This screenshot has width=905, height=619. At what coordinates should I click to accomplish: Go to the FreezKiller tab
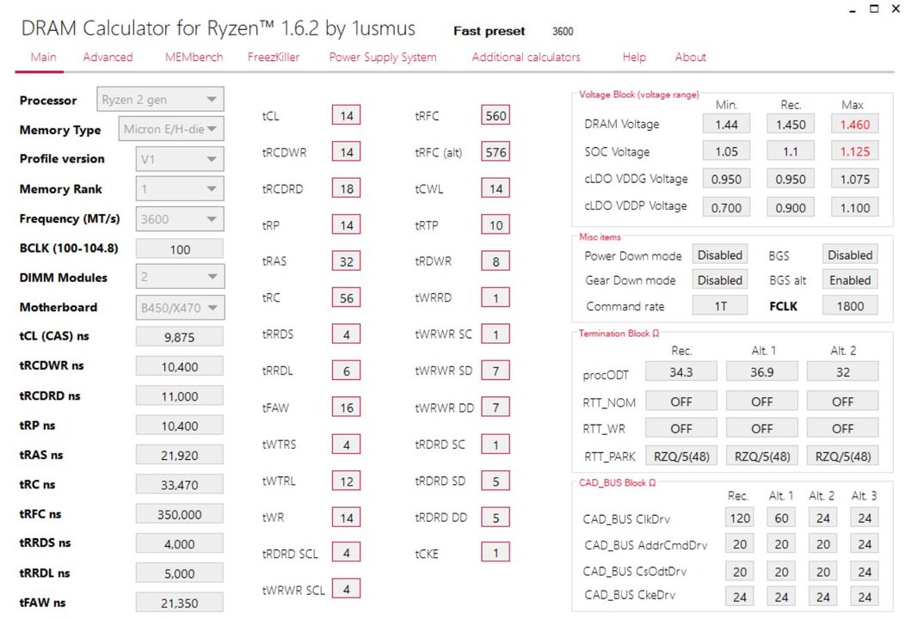(x=274, y=57)
